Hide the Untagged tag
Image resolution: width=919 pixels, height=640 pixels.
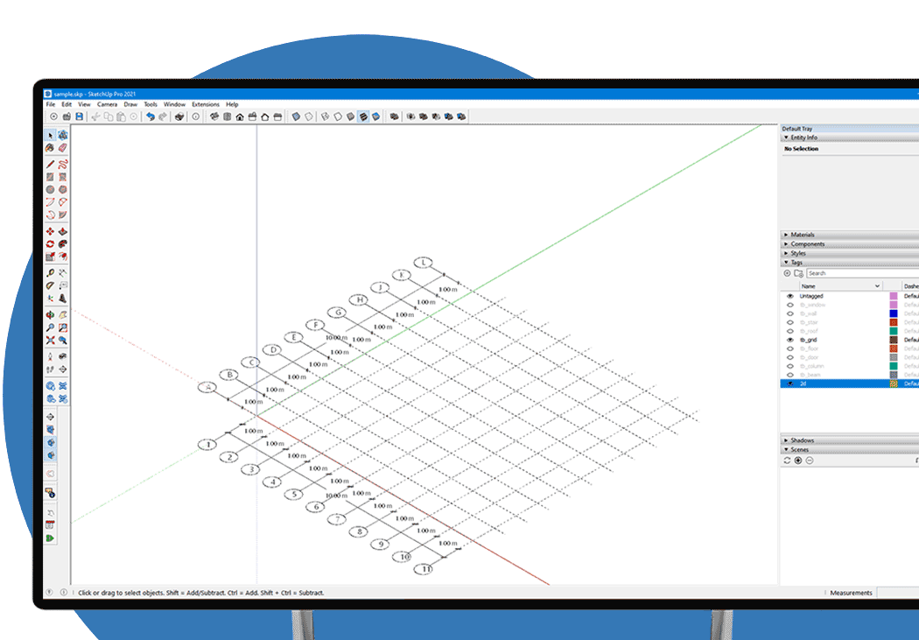[x=789, y=296]
